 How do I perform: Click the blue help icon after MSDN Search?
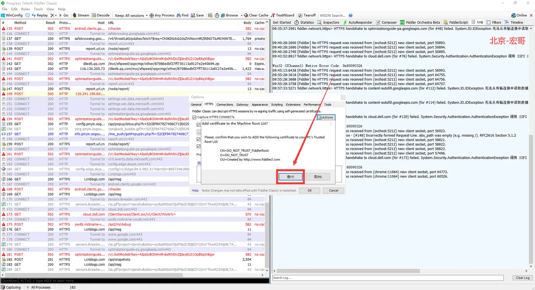[x=350, y=15]
